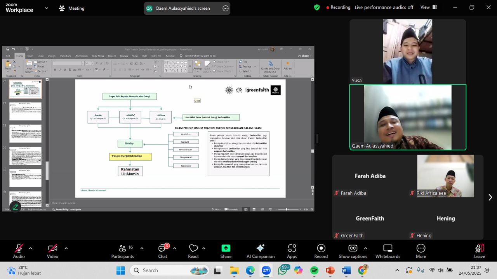Viewport: 497px width, 279px height.
Task: Expand the Zoom Workplace dropdown arrow
Action: (46, 8)
